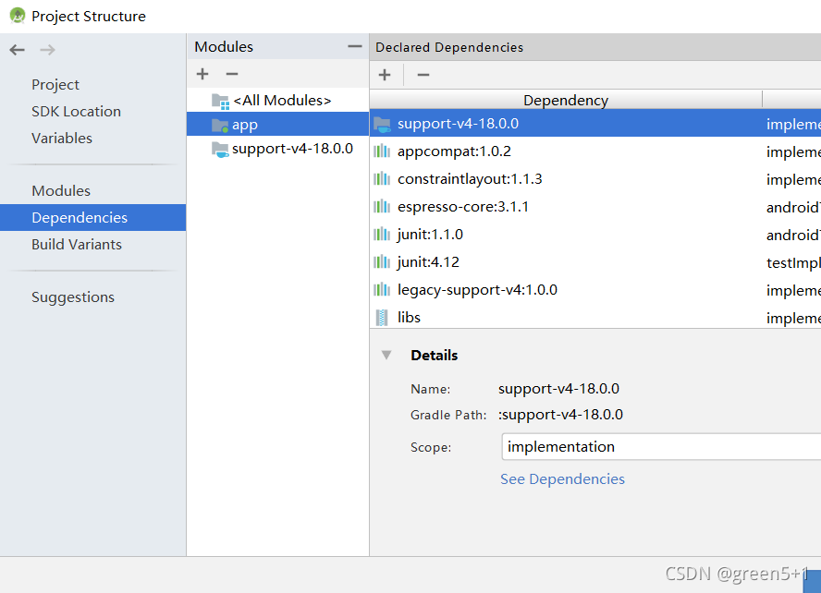Click the All Modules folder icon
This screenshot has width=821, height=593.
coord(220,101)
